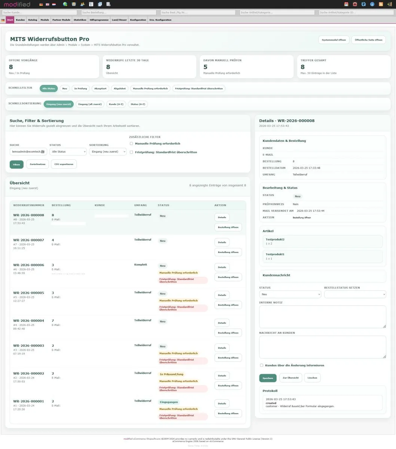This screenshot has height=449, width=396.
Task: Click the customers people icon in header
Action: click(x=82, y=4)
